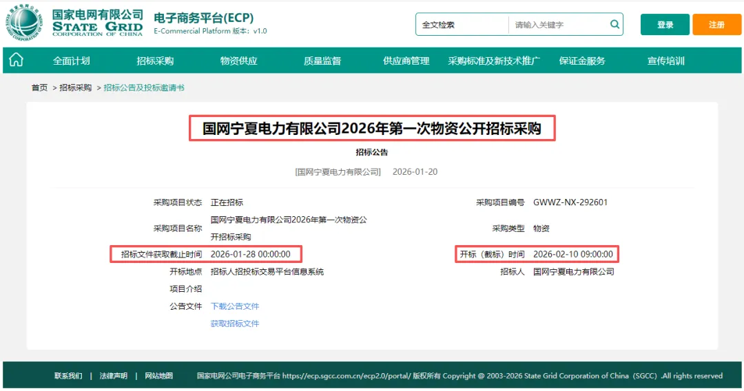This screenshot has width=744, height=391.
Task: Click 招标采购 in the breadcrumb
Action: coord(76,87)
